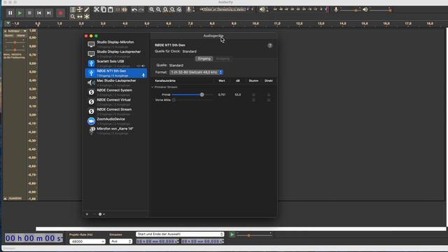Click the Trim audio icon
Image resolution: width=448 pixels, height=252 pixels.
click(x=118, y=10)
